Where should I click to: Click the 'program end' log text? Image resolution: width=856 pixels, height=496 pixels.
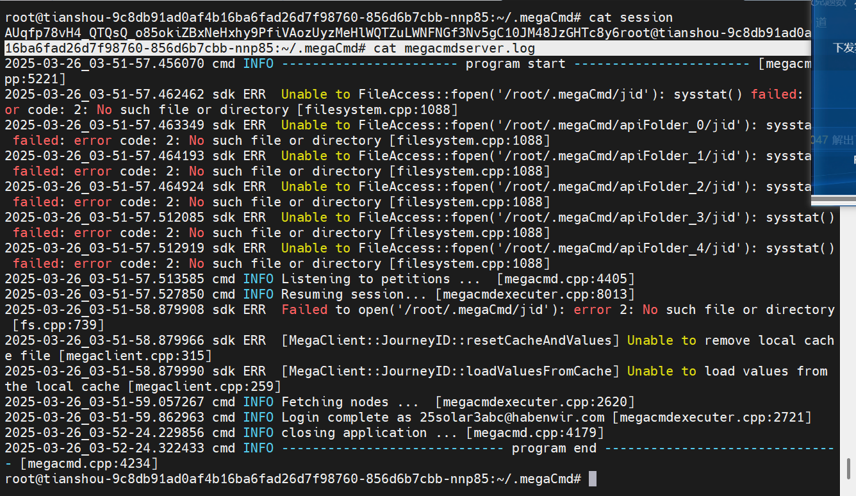(554, 448)
